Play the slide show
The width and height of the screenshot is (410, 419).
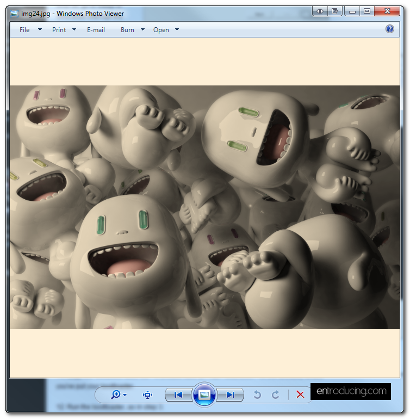204,395
